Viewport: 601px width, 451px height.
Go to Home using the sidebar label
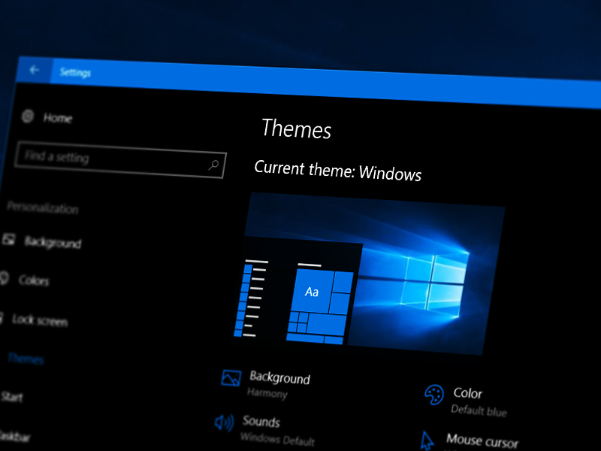[x=57, y=118]
